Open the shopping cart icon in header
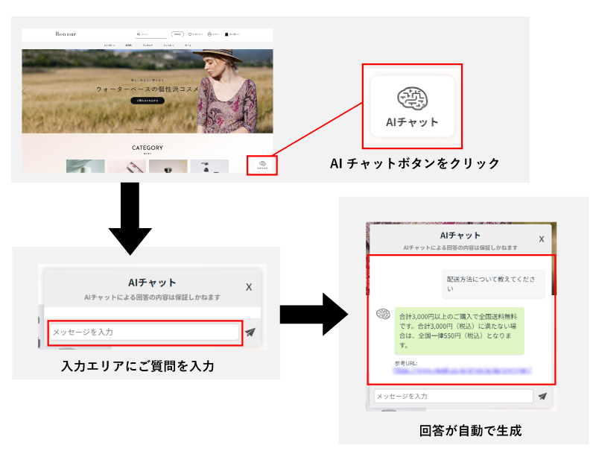The width and height of the screenshot is (596, 457). click(x=227, y=34)
